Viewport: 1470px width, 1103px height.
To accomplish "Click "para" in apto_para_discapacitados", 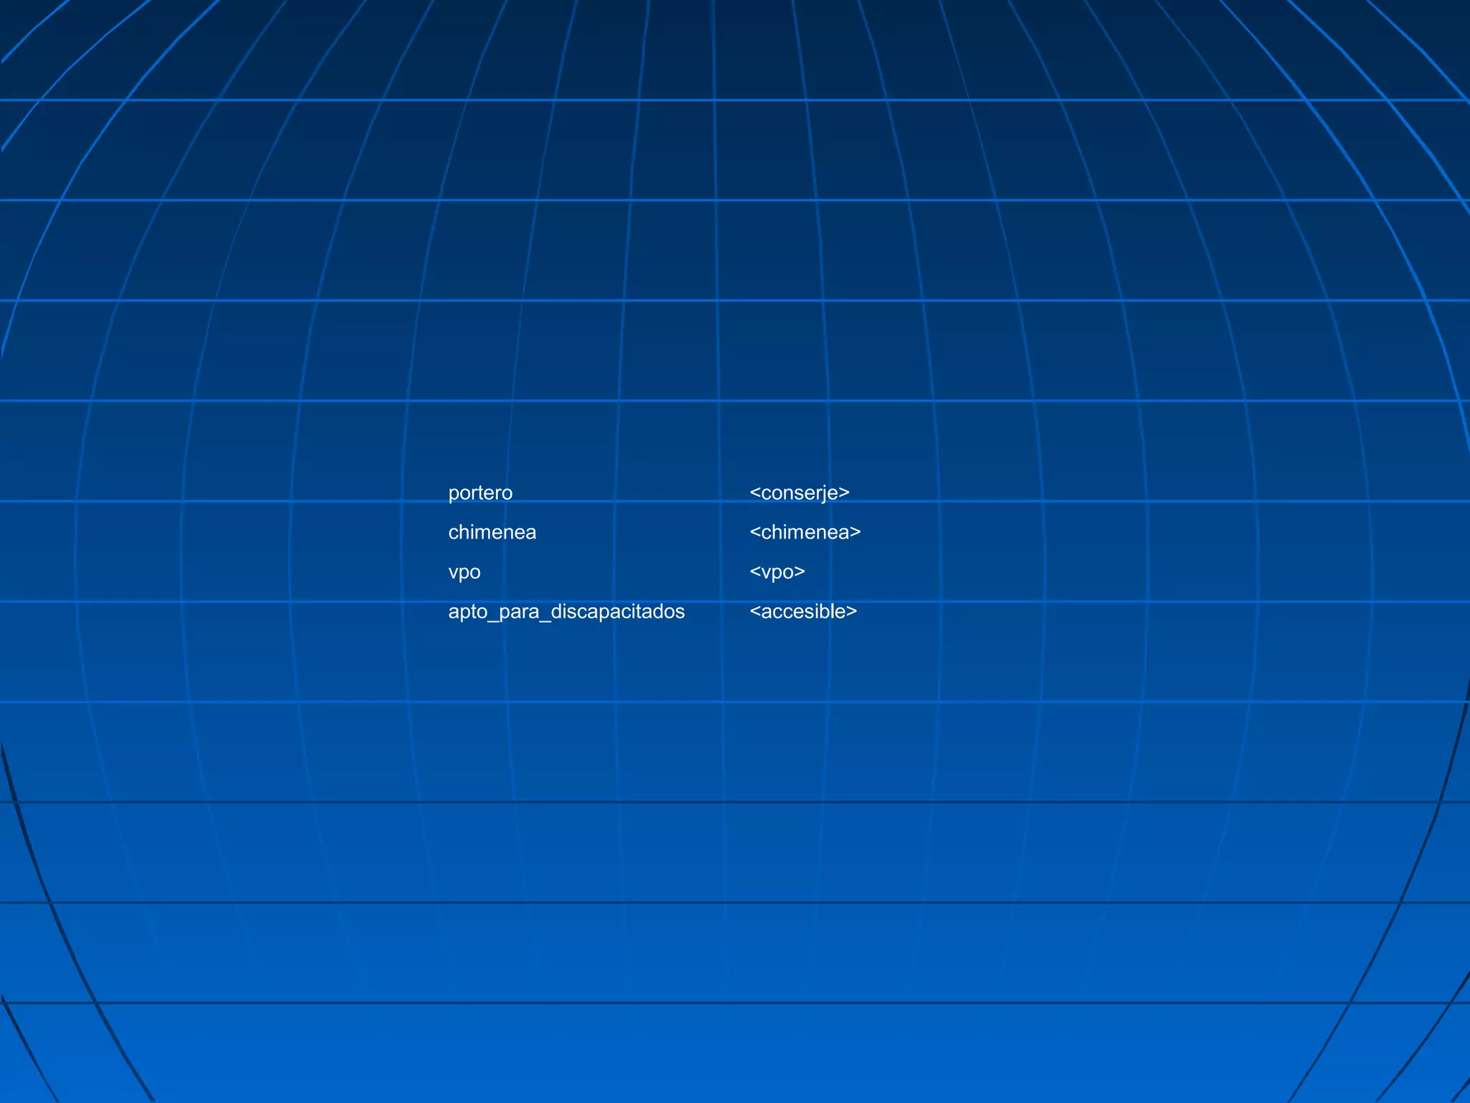I will point(518,612).
